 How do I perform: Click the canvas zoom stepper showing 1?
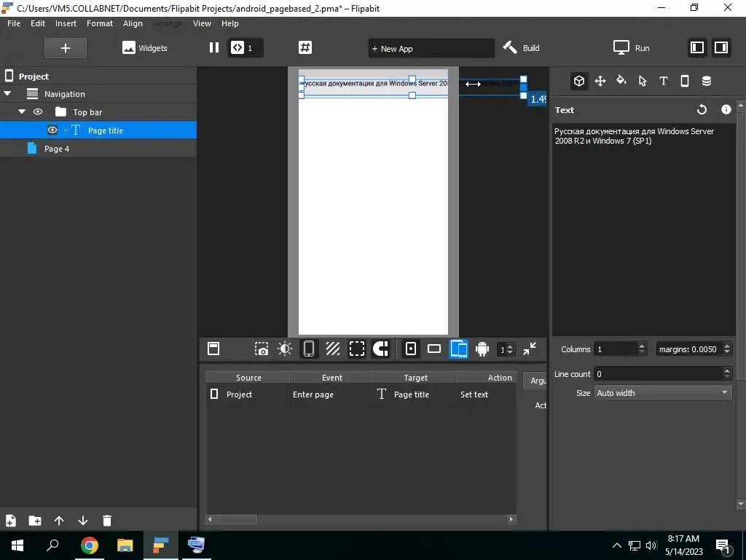click(506, 349)
